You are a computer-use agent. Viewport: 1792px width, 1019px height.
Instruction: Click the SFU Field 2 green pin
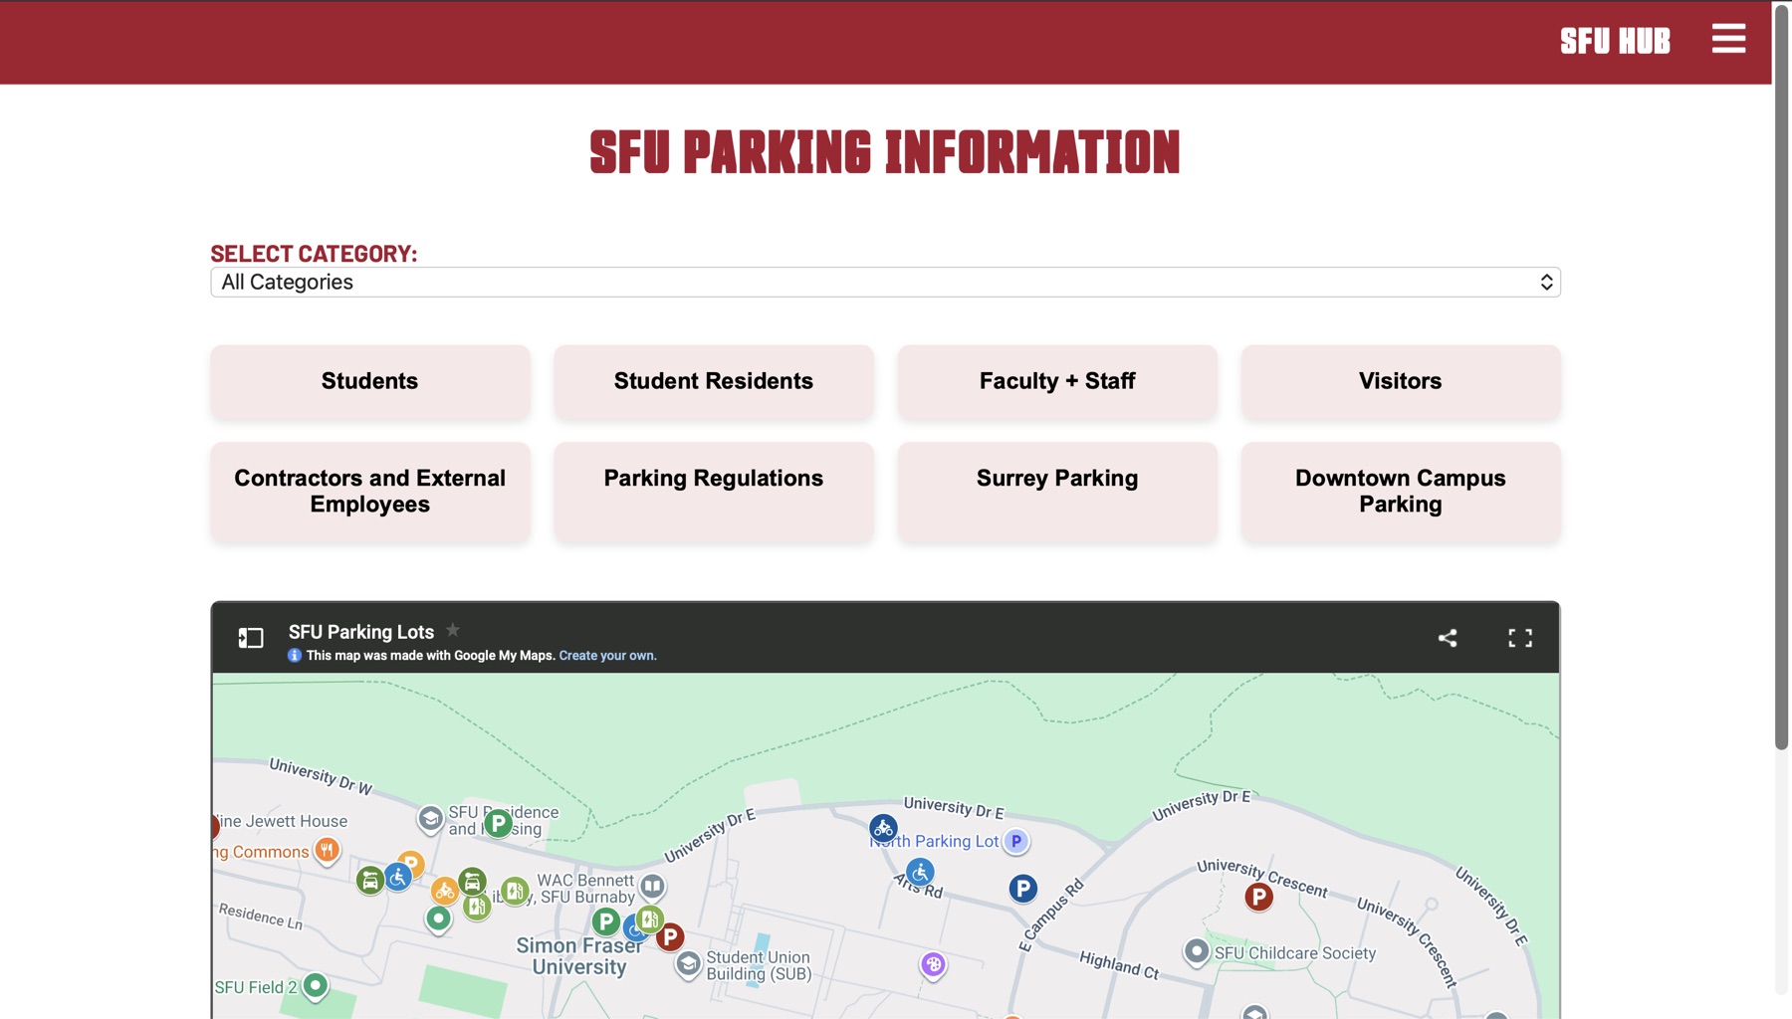pyautogui.click(x=316, y=985)
